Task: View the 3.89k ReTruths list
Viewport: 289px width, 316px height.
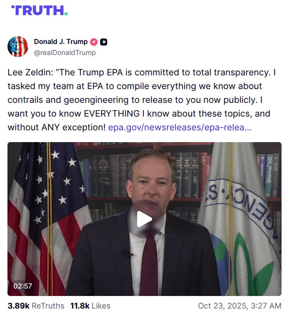Action: click(35, 306)
